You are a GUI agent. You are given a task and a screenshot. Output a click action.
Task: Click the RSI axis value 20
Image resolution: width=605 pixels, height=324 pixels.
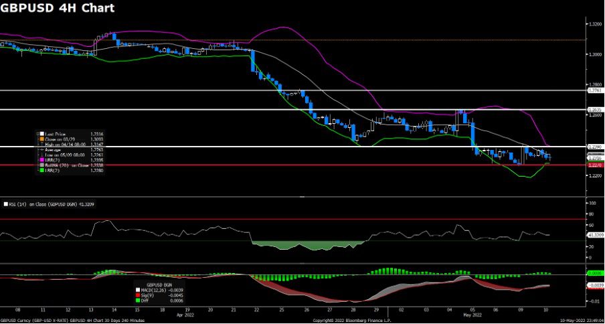[590, 246]
